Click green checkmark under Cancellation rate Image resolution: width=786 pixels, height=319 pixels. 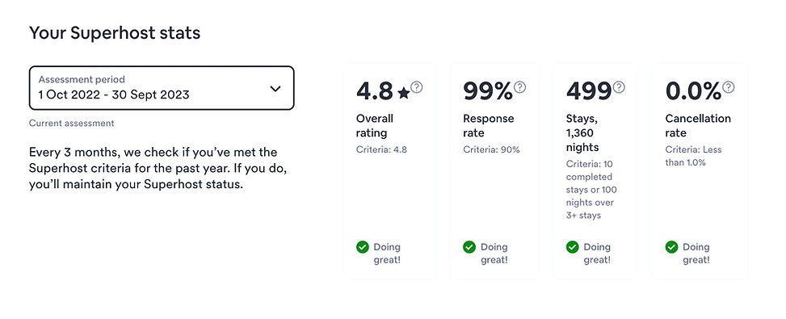coord(672,247)
